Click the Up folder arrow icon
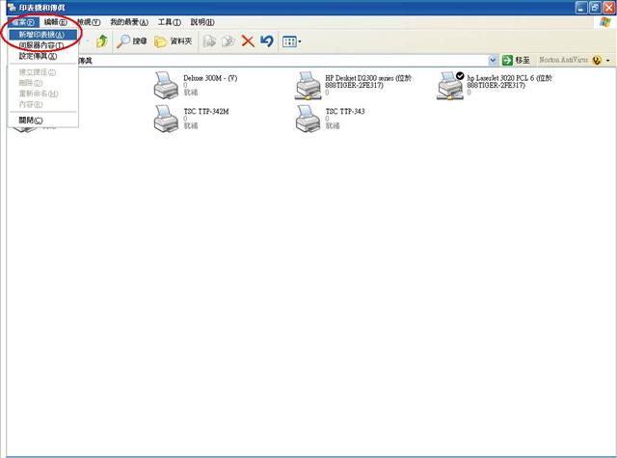The height and width of the screenshot is (458, 617). (102, 40)
